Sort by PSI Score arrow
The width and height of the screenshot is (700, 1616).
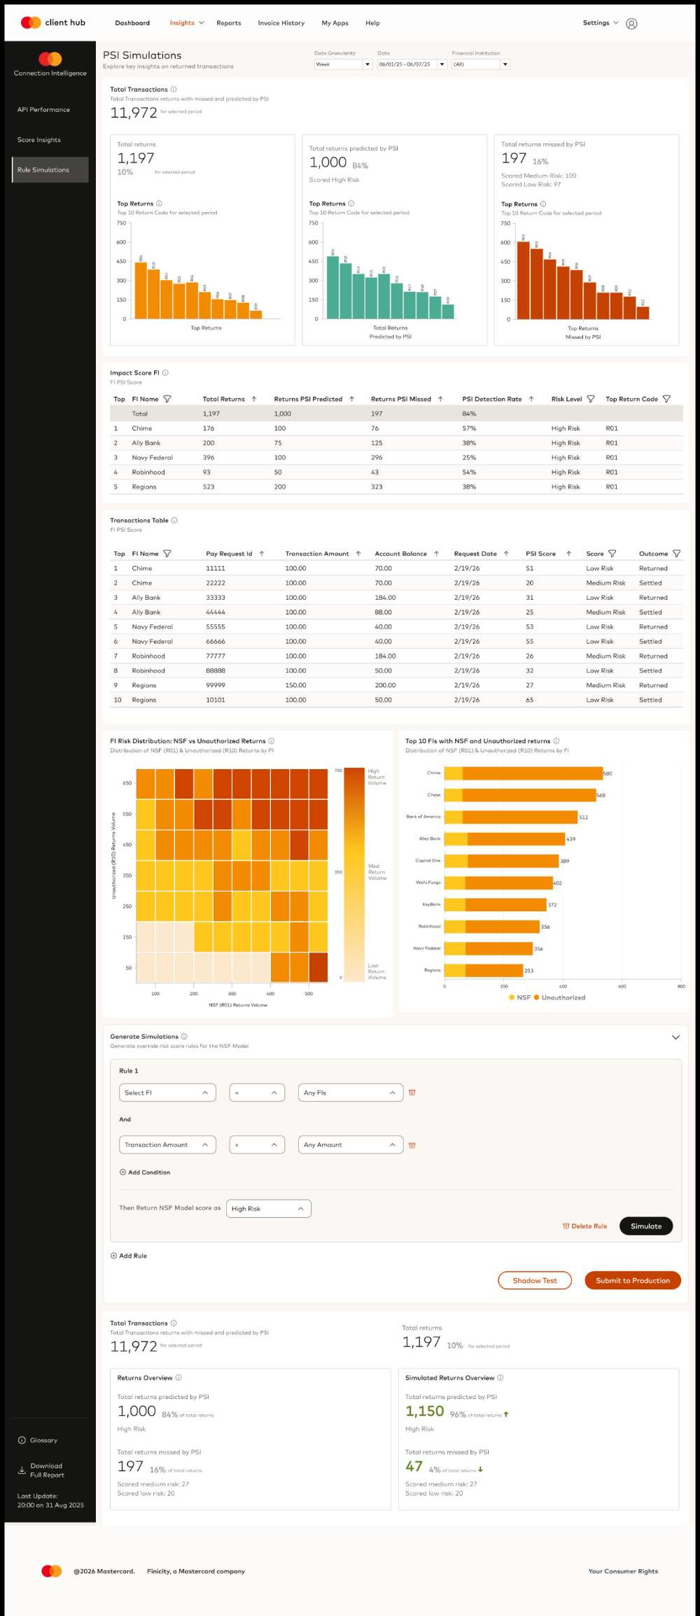point(568,554)
